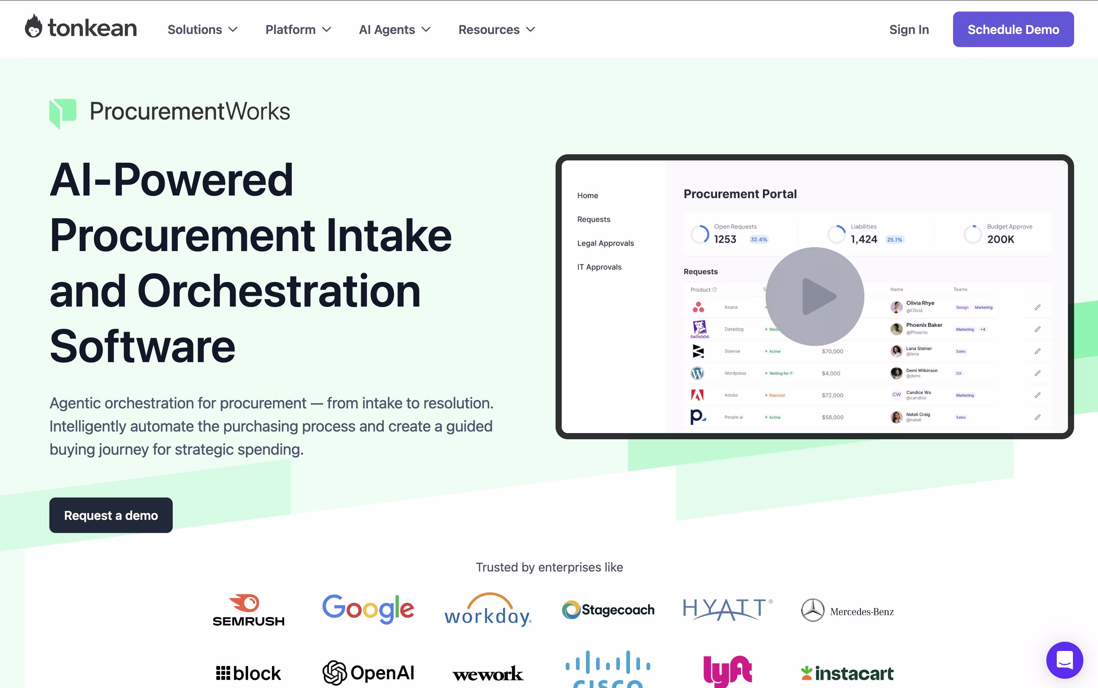This screenshot has width=1098, height=688.
Task: Click the Google logo
Action: [368, 609]
